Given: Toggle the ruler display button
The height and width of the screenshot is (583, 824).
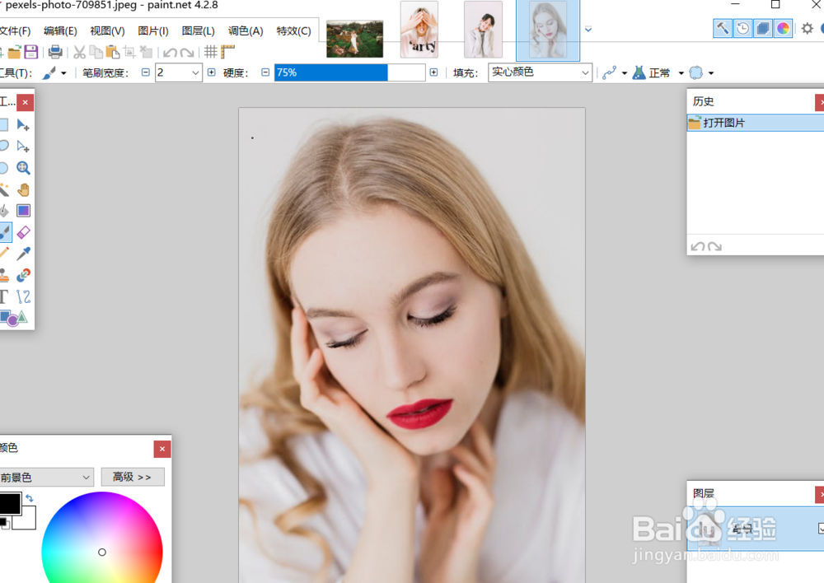Looking at the screenshot, I should pyautogui.click(x=227, y=51).
